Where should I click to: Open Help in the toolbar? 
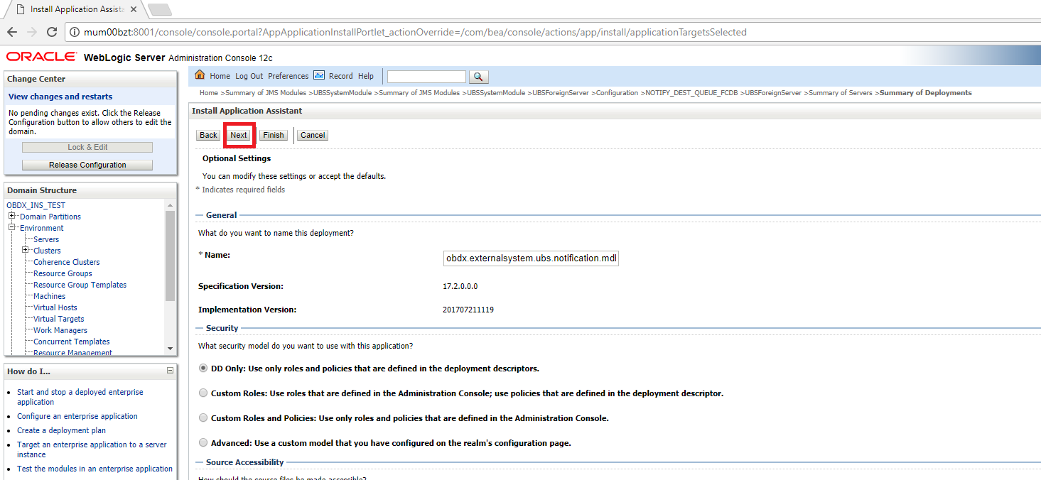pyautogui.click(x=366, y=76)
